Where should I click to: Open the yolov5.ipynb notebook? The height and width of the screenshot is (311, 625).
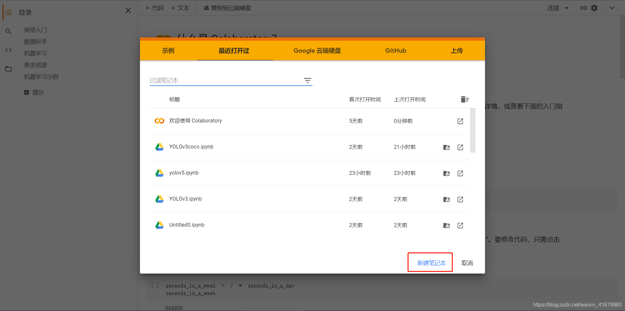(184, 173)
